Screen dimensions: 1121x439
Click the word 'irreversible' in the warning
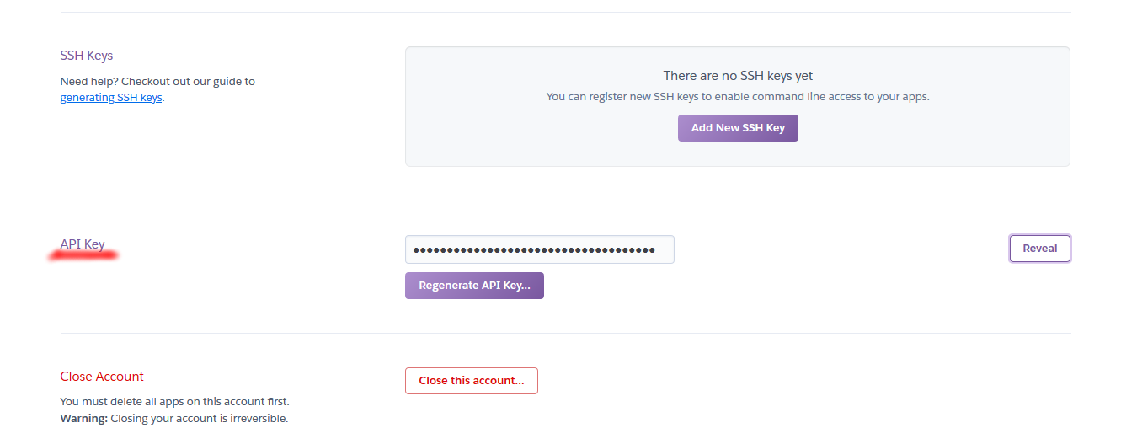coord(258,418)
